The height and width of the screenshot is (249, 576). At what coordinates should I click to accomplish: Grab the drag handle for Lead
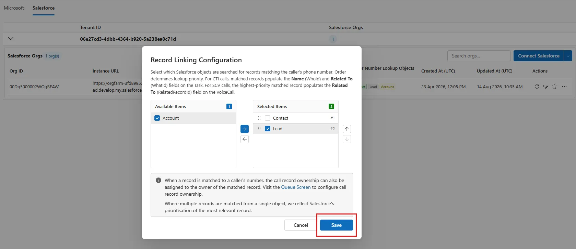point(259,129)
